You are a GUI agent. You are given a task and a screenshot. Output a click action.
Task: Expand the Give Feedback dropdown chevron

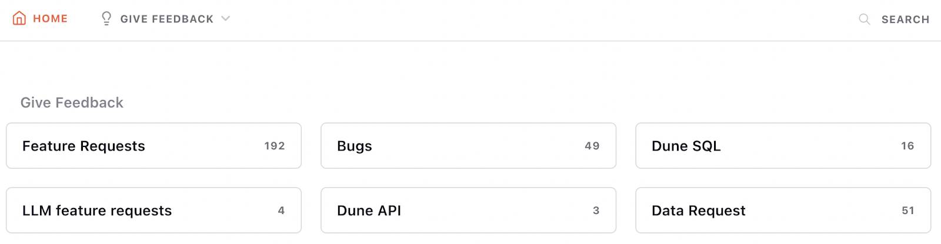pyautogui.click(x=225, y=19)
